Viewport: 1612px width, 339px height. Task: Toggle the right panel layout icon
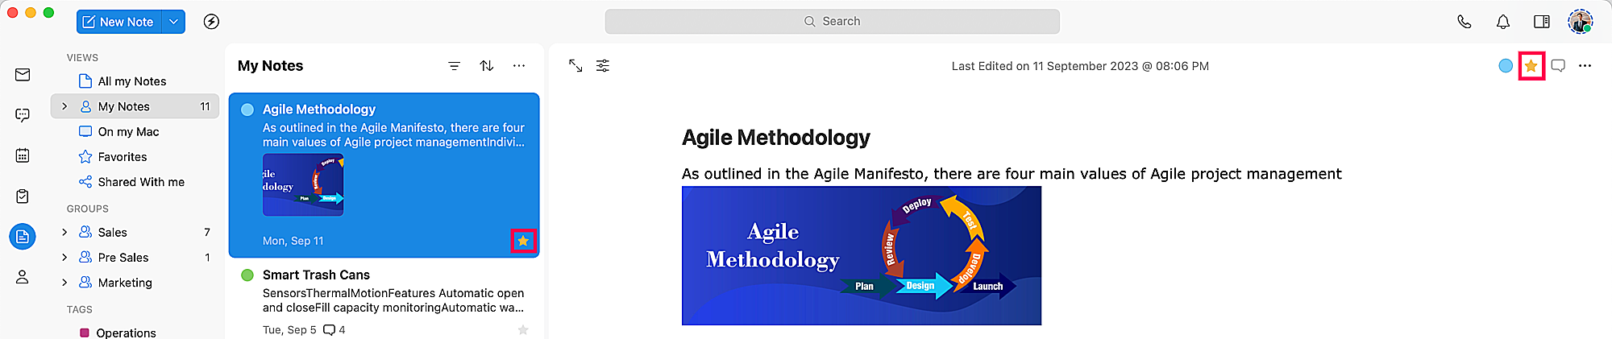[x=1542, y=22]
